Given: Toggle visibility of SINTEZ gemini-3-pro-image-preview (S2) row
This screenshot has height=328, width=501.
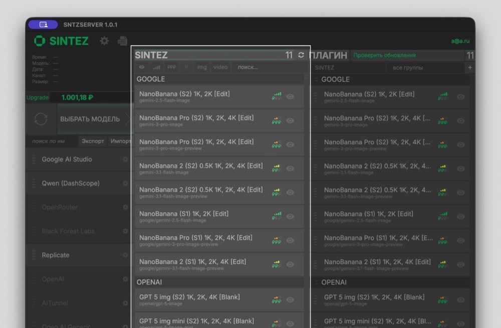Looking at the screenshot, I should pos(290,144).
